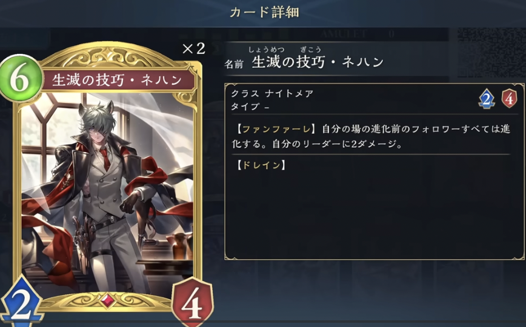Open the Nehan card artwork
Image resolution: width=526 pixels, height=327 pixels.
pos(107,193)
